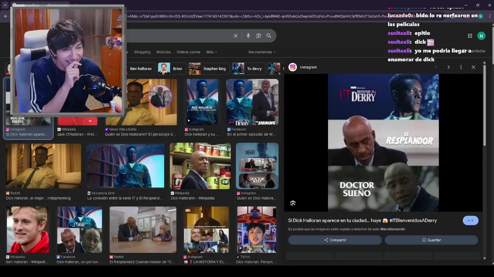The width and height of the screenshot is (494, 277).
Task: Switch to the Shopping tab
Action: pos(142,52)
